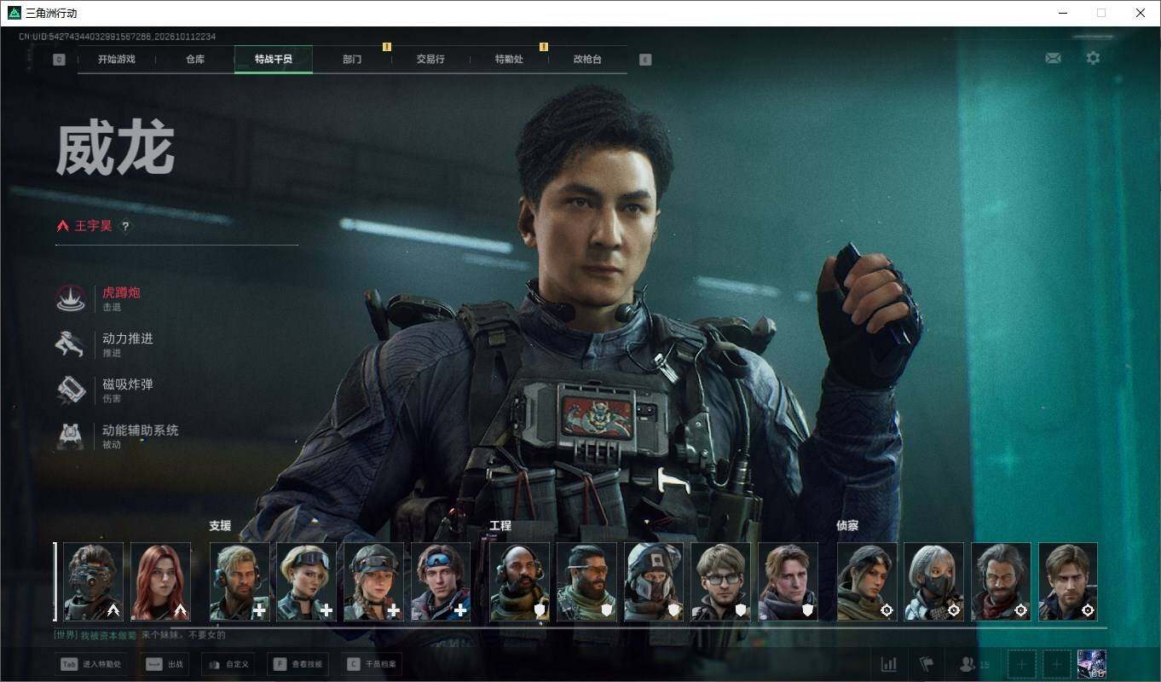Viewport: 1161px width, 682px height.
Task: Click the flag icon in bottom bar
Action: [927, 663]
